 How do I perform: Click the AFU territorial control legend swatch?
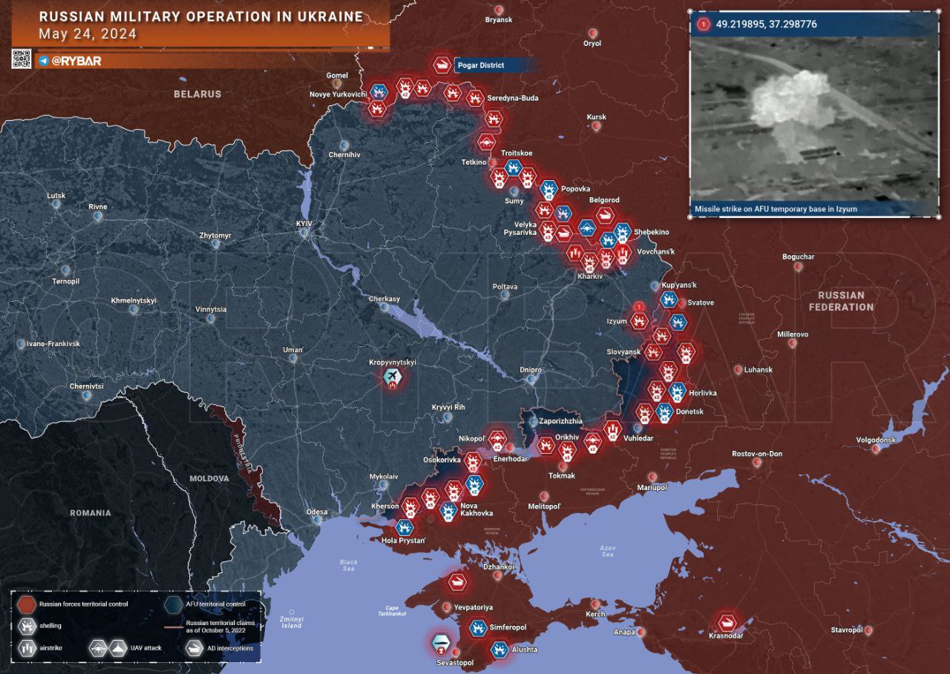[174, 604]
